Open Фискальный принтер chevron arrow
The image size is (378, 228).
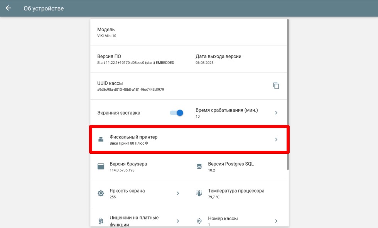[x=276, y=140]
